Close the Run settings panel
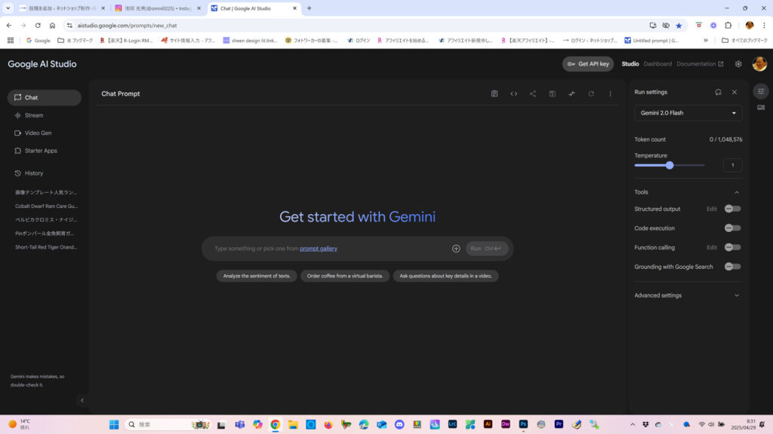The height and width of the screenshot is (434, 773). tap(735, 92)
